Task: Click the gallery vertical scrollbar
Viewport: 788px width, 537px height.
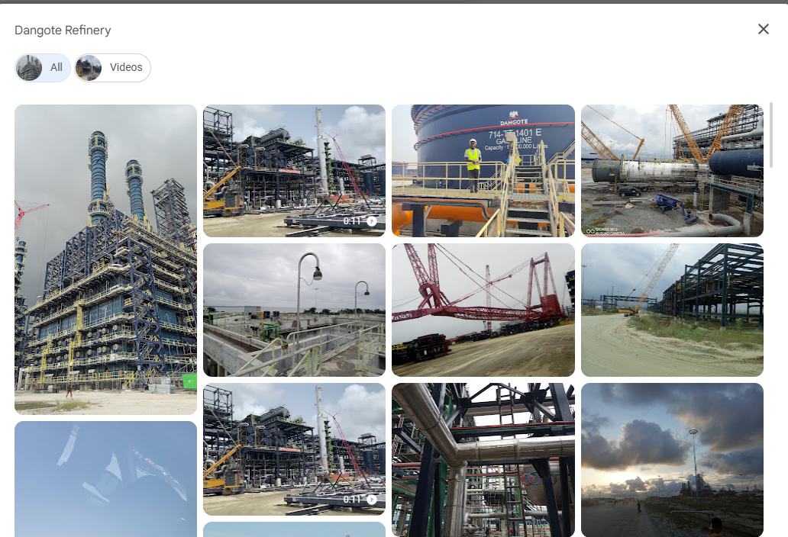Action: tap(770, 133)
